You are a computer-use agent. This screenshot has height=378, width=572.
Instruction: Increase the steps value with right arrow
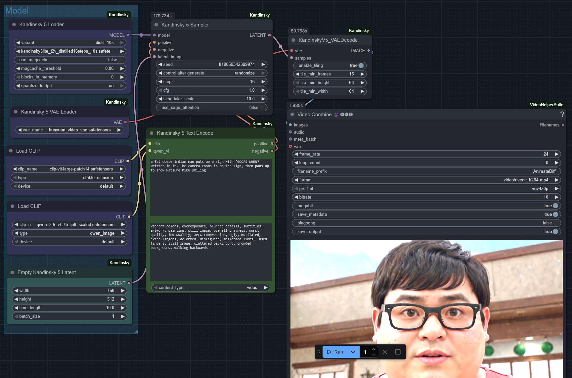point(263,82)
